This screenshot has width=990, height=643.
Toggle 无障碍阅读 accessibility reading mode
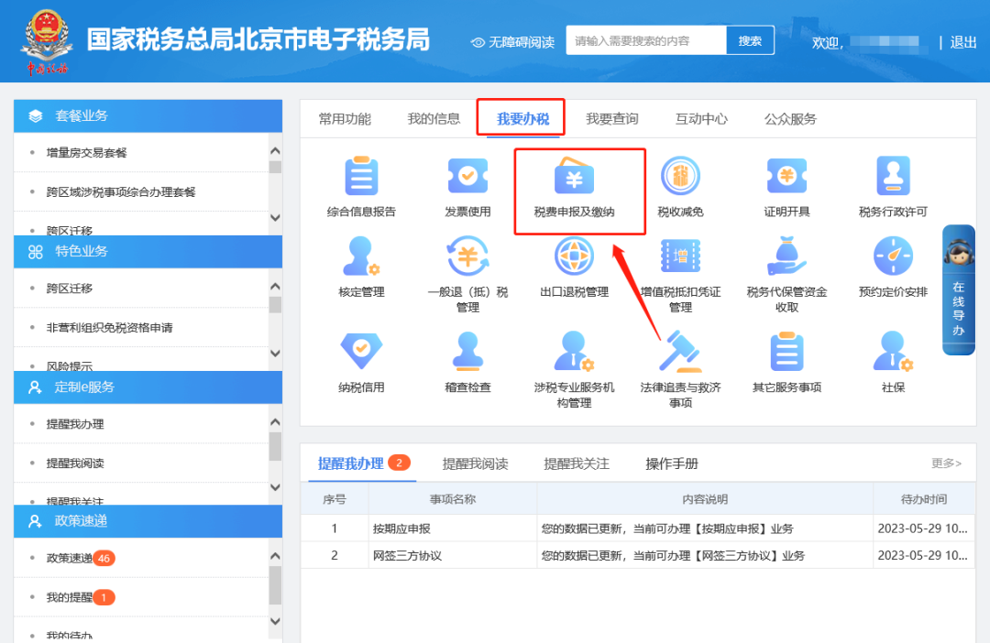512,42
